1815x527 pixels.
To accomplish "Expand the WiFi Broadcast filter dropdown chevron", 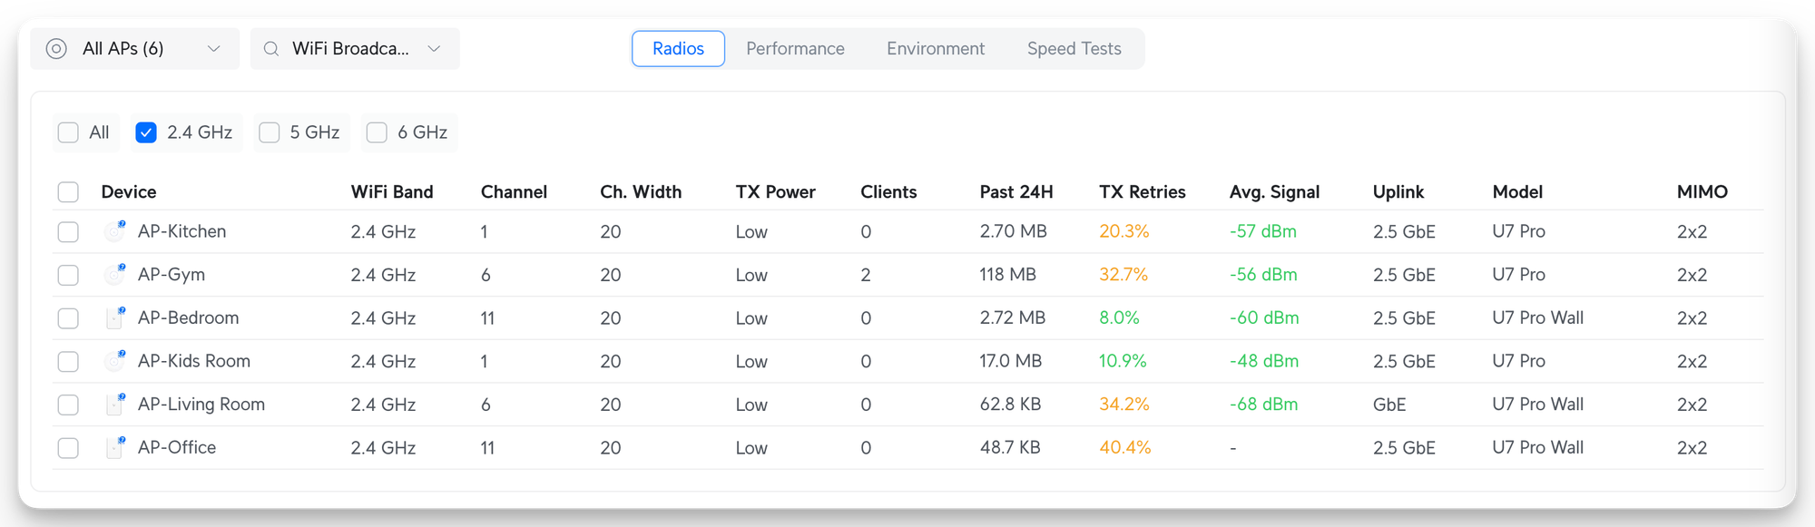I will [x=434, y=49].
